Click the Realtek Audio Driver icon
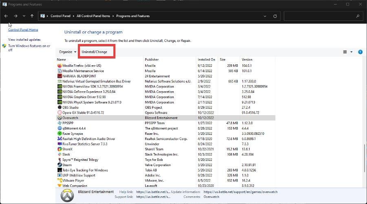The height and width of the screenshot is (204, 367). click(60, 138)
